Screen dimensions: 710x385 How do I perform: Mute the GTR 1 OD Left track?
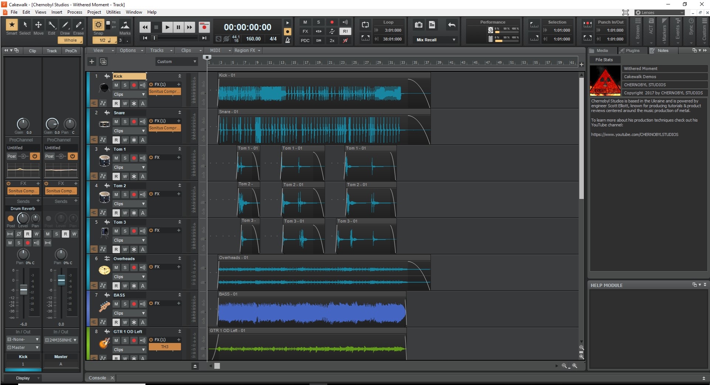(116, 340)
